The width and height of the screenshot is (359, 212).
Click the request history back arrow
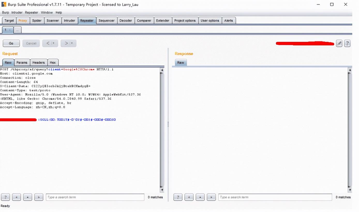[48, 43]
